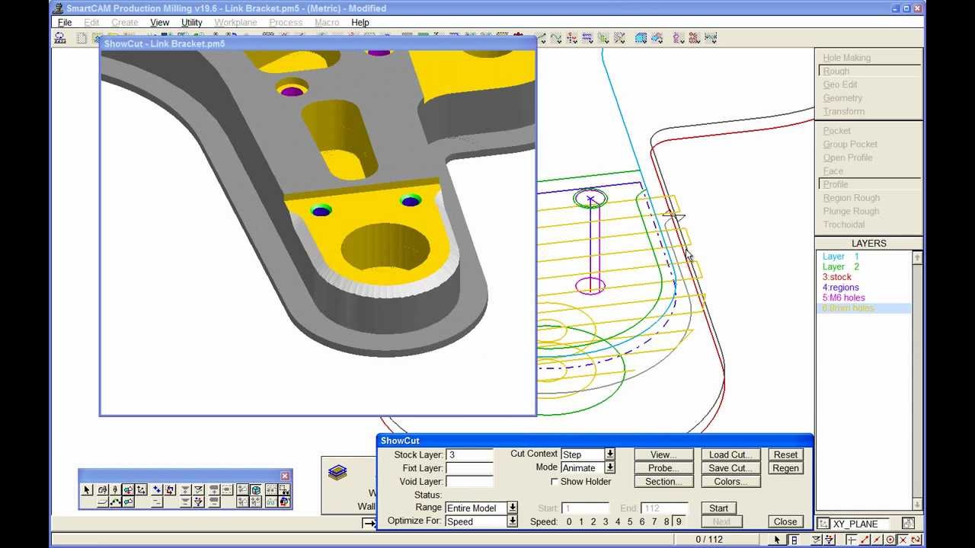The height and width of the screenshot is (548, 975).
Task: Click the red X intersection snap icon
Action: pyautogui.click(x=903, y=540)
